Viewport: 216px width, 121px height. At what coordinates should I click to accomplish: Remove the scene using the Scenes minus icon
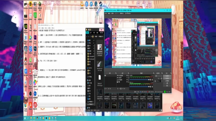coord(107,89)
